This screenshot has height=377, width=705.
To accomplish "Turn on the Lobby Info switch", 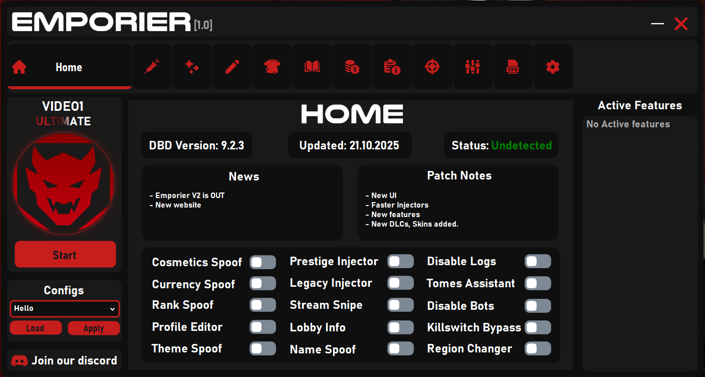I will pyautogui.click(x=400, y=327).
